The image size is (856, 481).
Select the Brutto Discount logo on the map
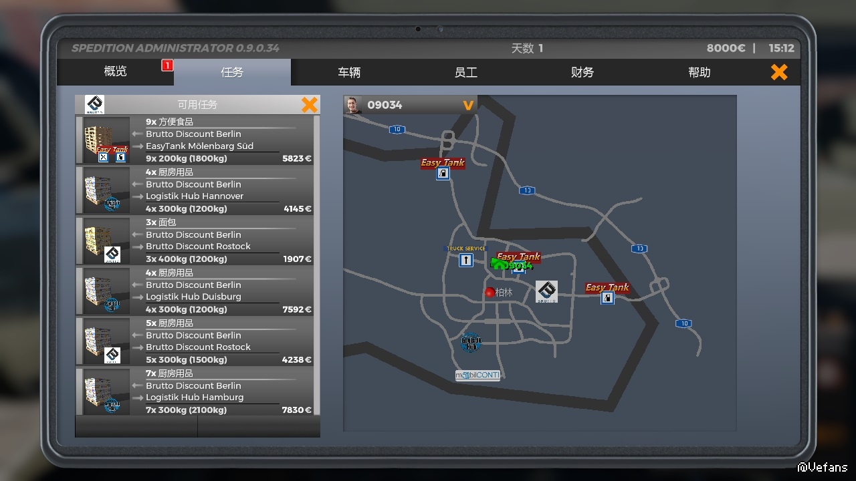point(546,292)
